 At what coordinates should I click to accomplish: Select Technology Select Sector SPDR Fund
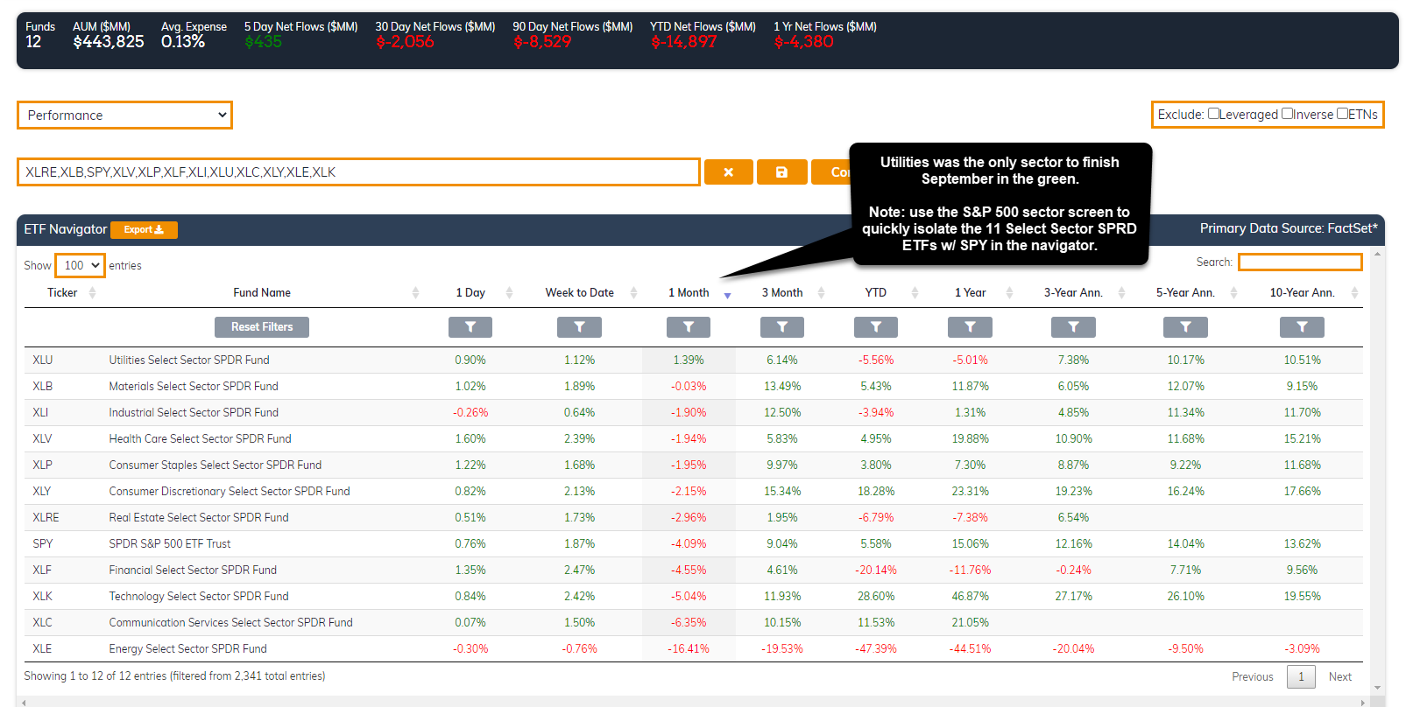pos(199,596)
